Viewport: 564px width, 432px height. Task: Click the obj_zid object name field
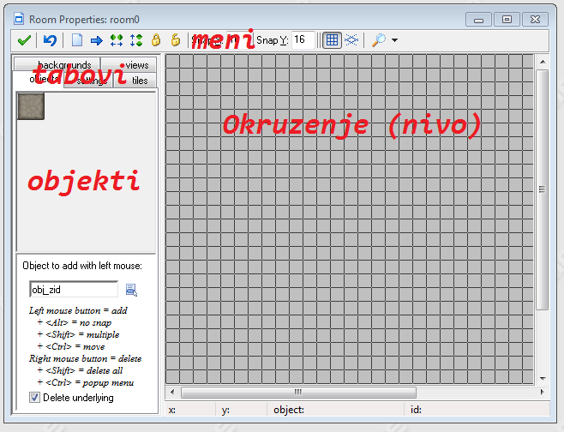click(x=74, y=290)
